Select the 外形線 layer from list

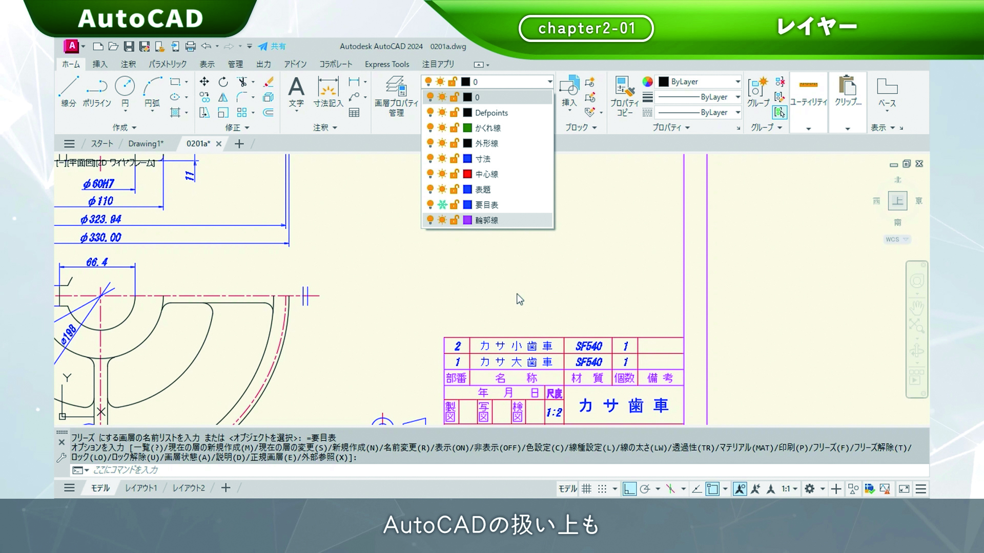click(486, 143)
